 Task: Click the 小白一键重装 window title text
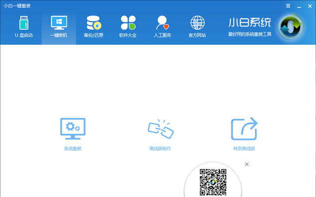point(17,6)
